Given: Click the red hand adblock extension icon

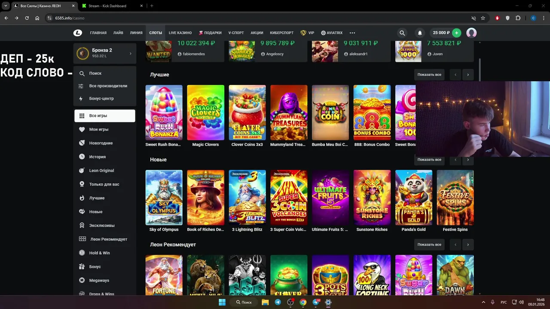Looking at the screenshot, I should 497,18.
